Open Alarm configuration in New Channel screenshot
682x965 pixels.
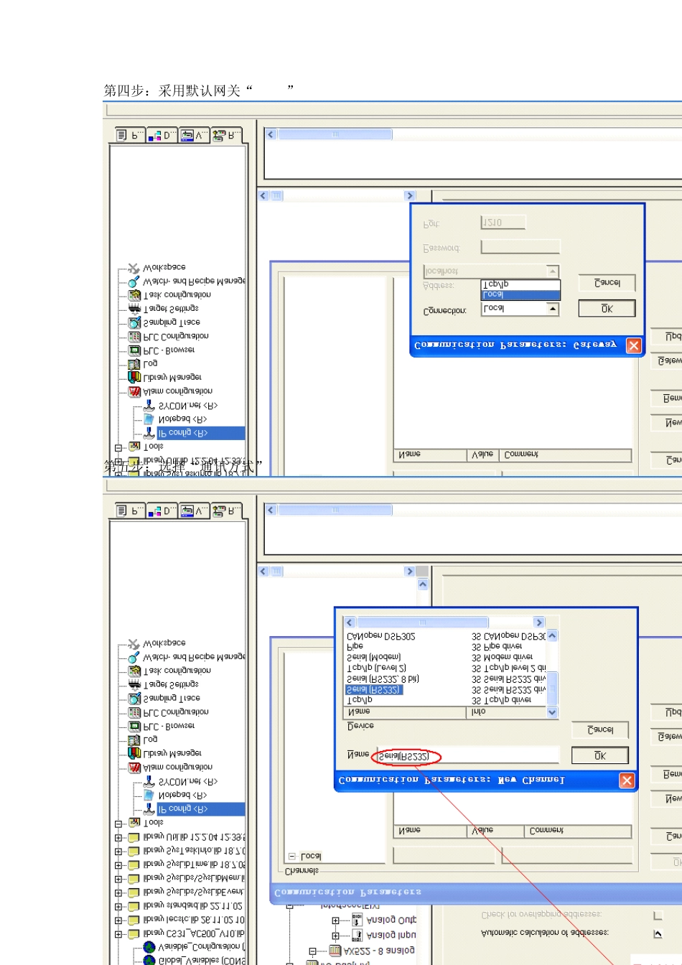[177, 767]
